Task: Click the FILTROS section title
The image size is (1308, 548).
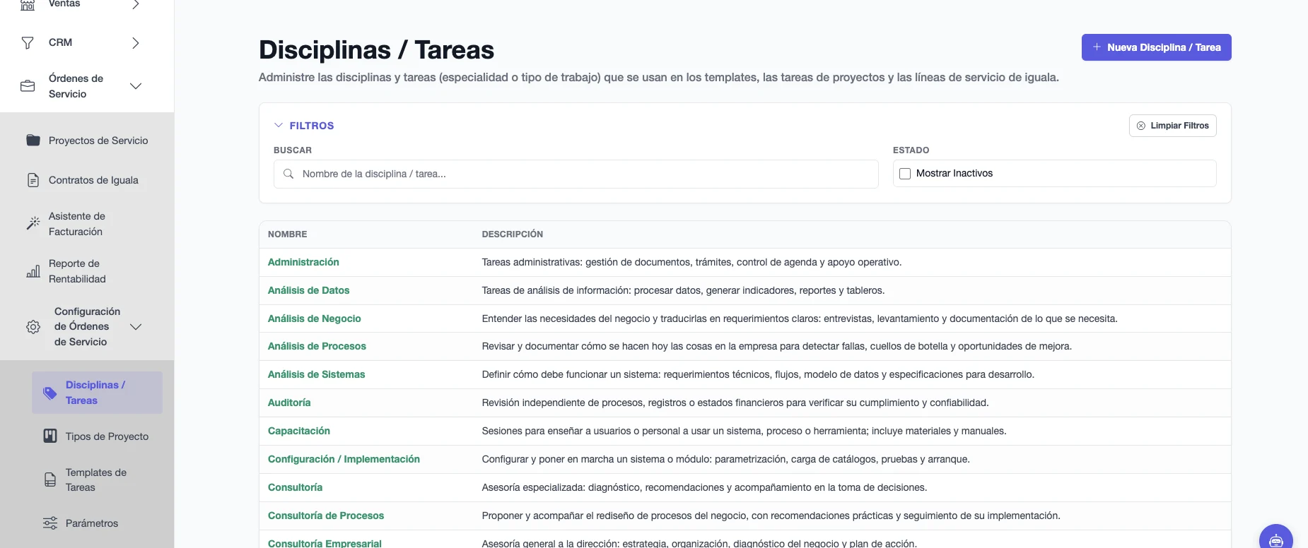Action: tap(312, 126)
